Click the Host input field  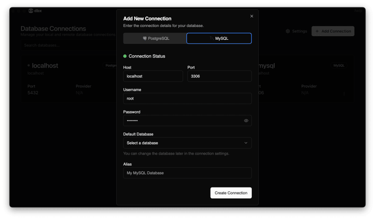153,76
